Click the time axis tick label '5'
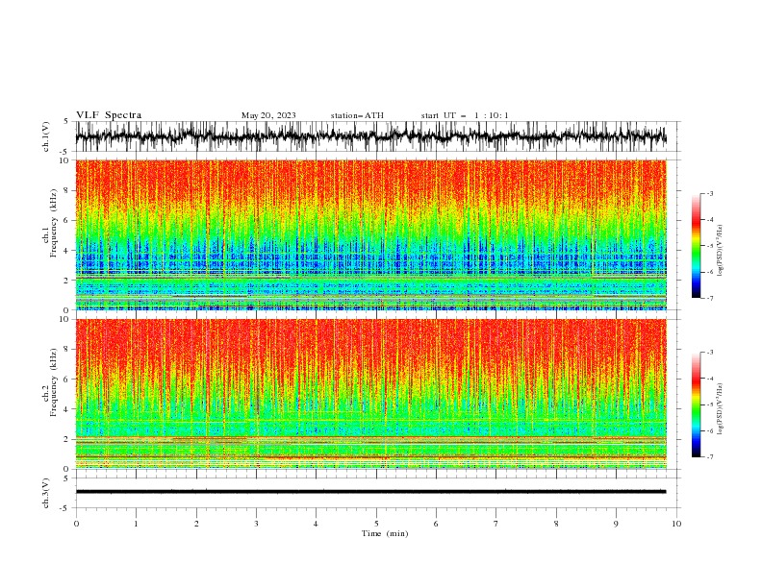This screenshot has height=588, width=762. 376,524
